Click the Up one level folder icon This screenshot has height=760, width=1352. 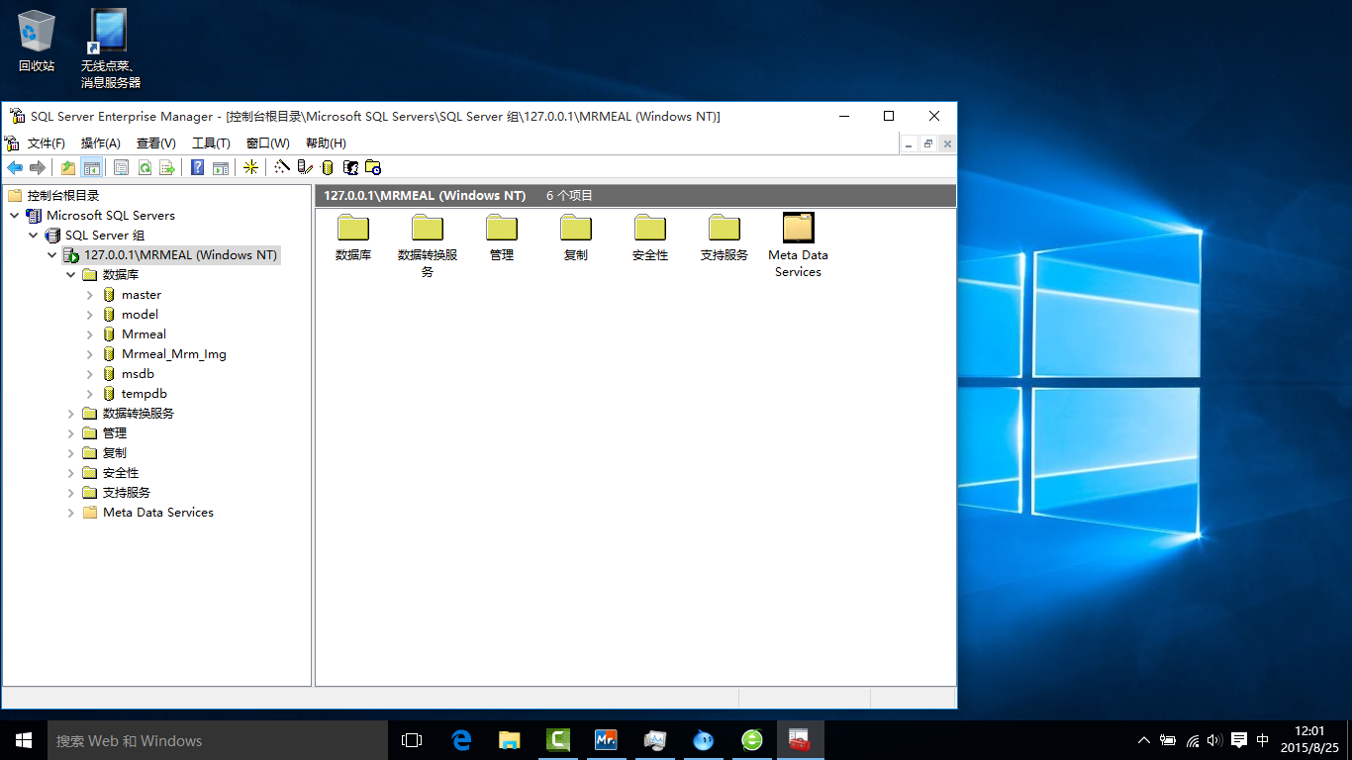(68, 167)
